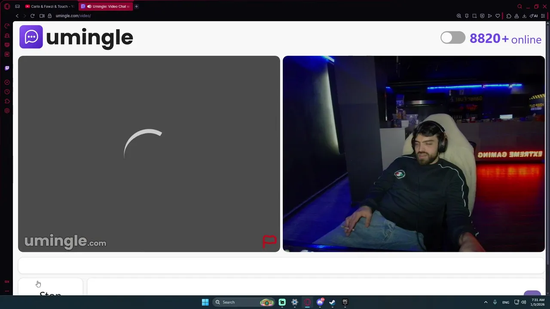The height and width of the screenshot is (309, 550).
Task: Go forward to the next page
Action: [24, 16]
